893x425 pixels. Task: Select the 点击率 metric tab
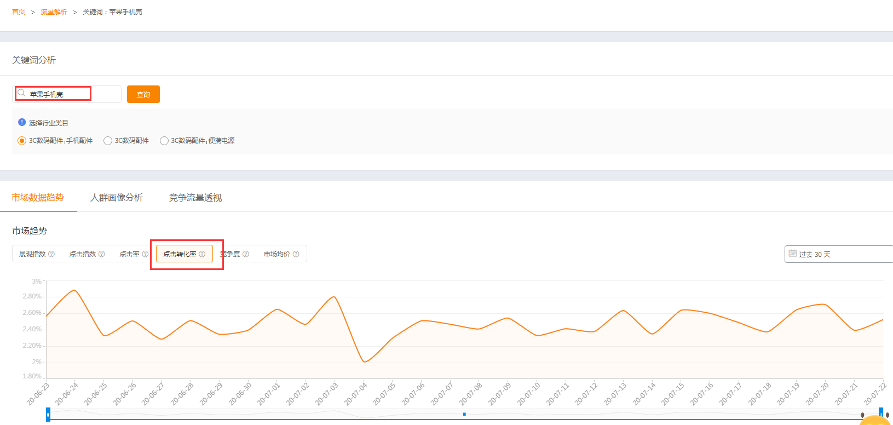click(130, 254)
